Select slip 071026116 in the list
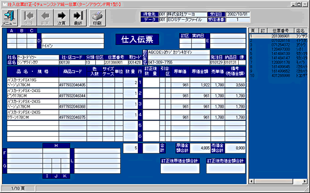The height and width of the screenshot is (193, 310). 278,41
